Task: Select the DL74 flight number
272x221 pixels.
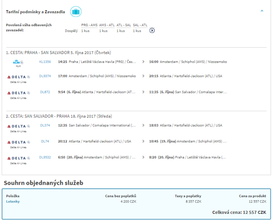Action: [45, 141]
